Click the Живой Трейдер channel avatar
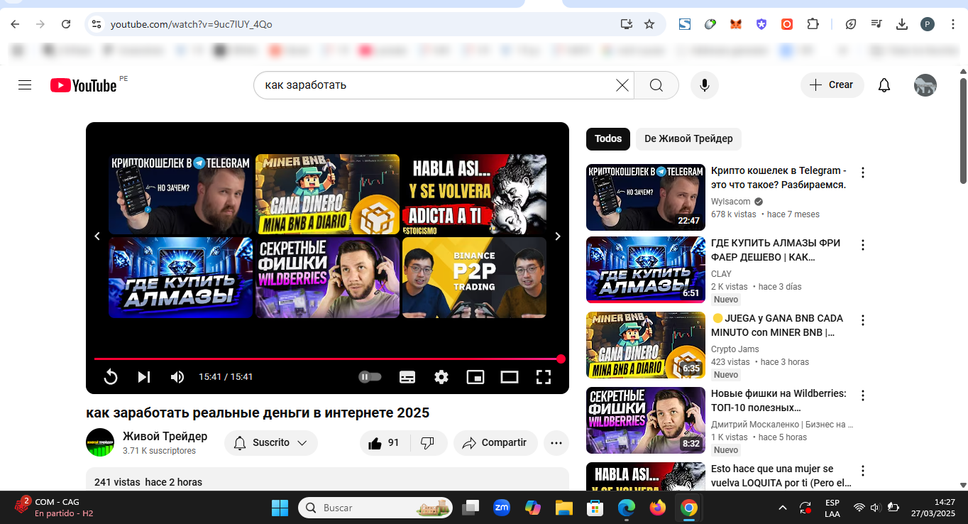The height and width of the screenshot is (524, 968). point(100,442)
